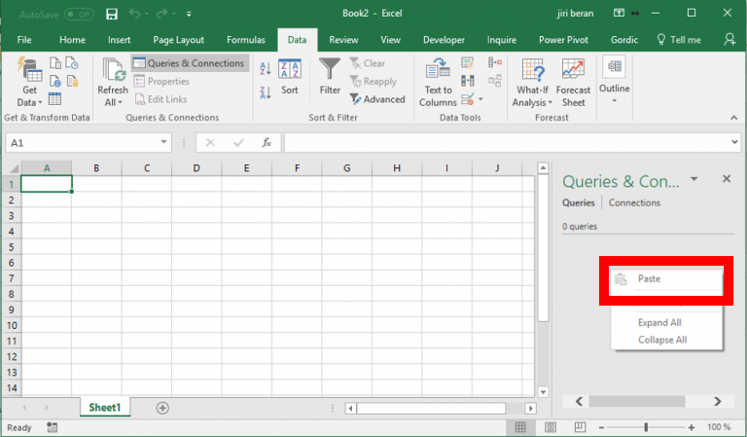Toggle the AutoSave switch
The width and height of the screenshot is (747, 437).
[x=79, y=15]
